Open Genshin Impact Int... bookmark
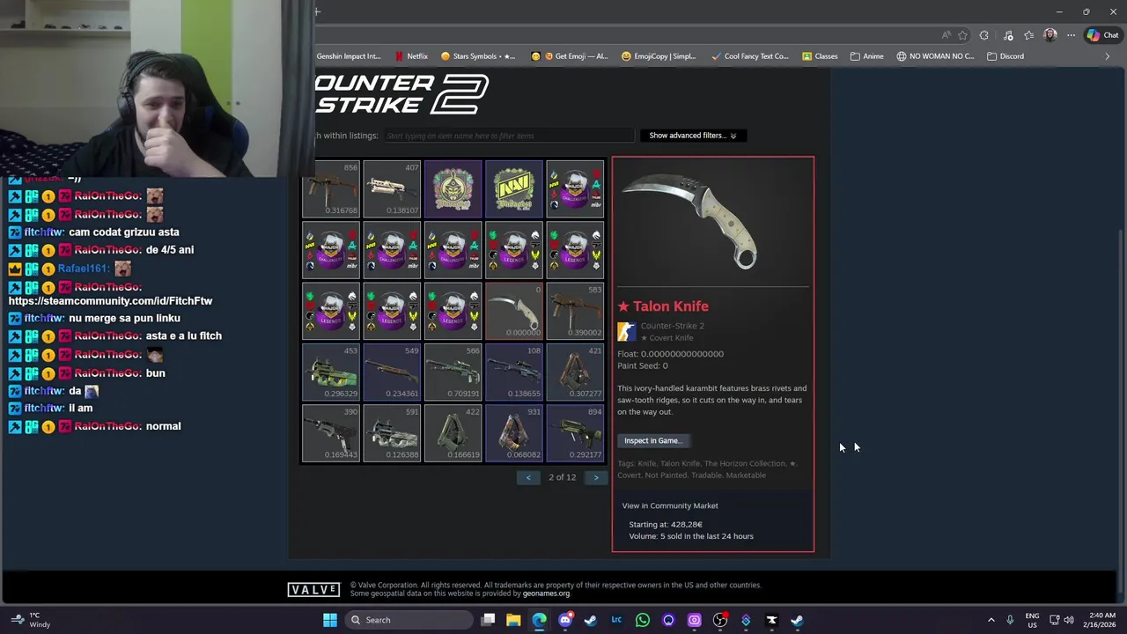 coord(349,56)
